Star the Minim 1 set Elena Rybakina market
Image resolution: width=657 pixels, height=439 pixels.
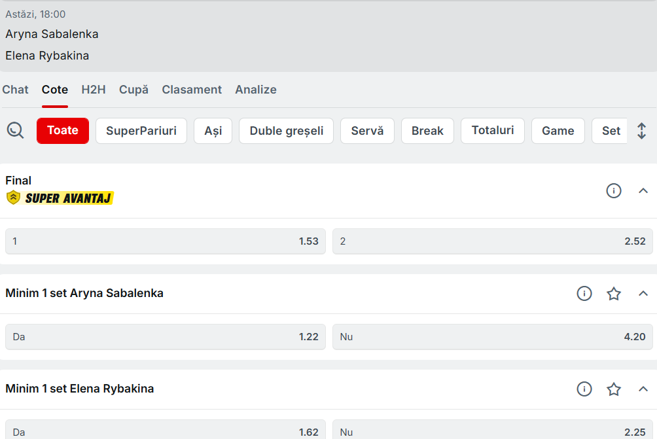coord(613,389)
